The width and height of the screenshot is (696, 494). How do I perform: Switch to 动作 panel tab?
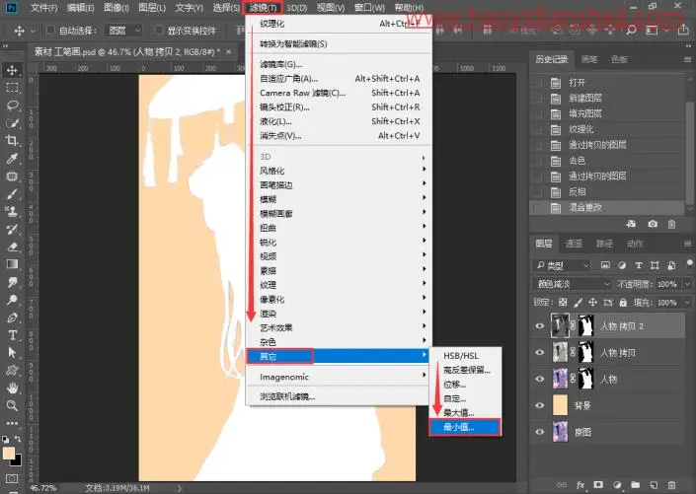pos(635,244)
